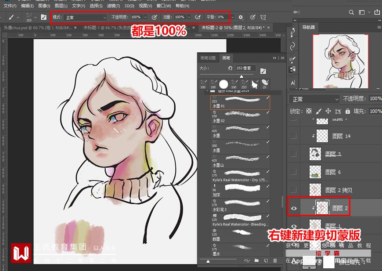Delete brush trash icon
Image resolution: width=382 pixels, height=271 pixels.
pyautogui.click(x=275, y=260)
